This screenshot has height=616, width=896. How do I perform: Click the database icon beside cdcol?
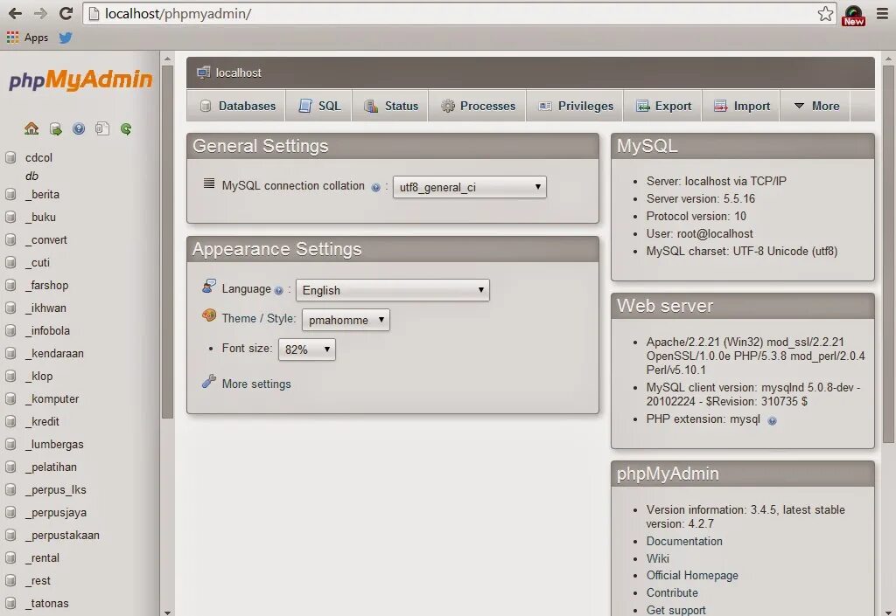pyautogui.click(x=10, y=157)
